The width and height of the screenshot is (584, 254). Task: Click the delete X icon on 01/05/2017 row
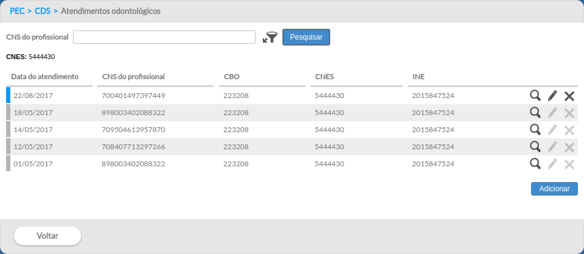[569, 164]
